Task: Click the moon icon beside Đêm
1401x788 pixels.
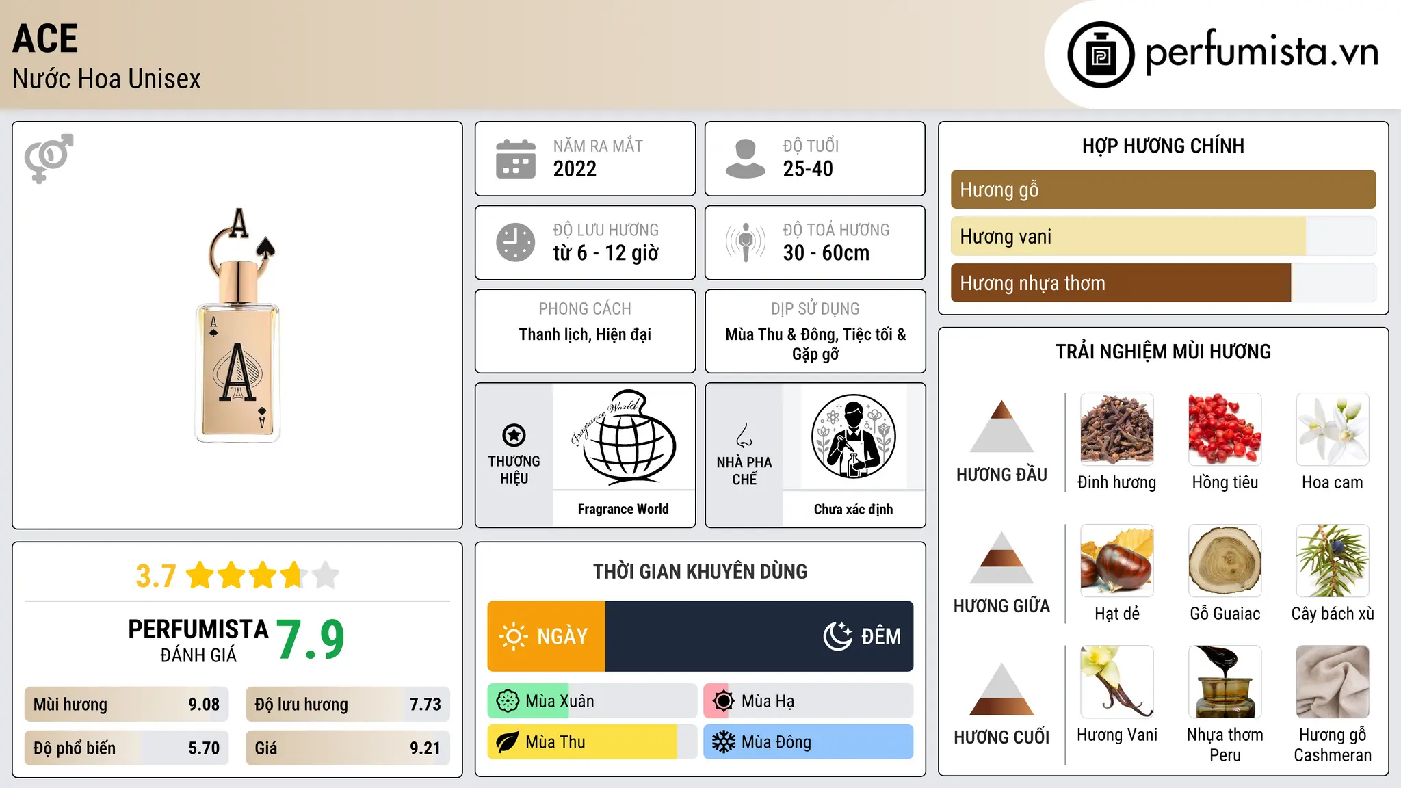Action: pos(838,636)
